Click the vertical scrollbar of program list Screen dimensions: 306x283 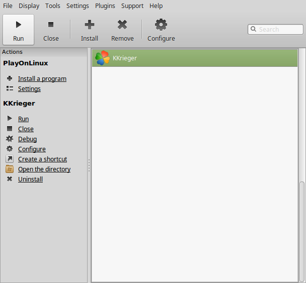pyautogui.click(x=301, y=232)
